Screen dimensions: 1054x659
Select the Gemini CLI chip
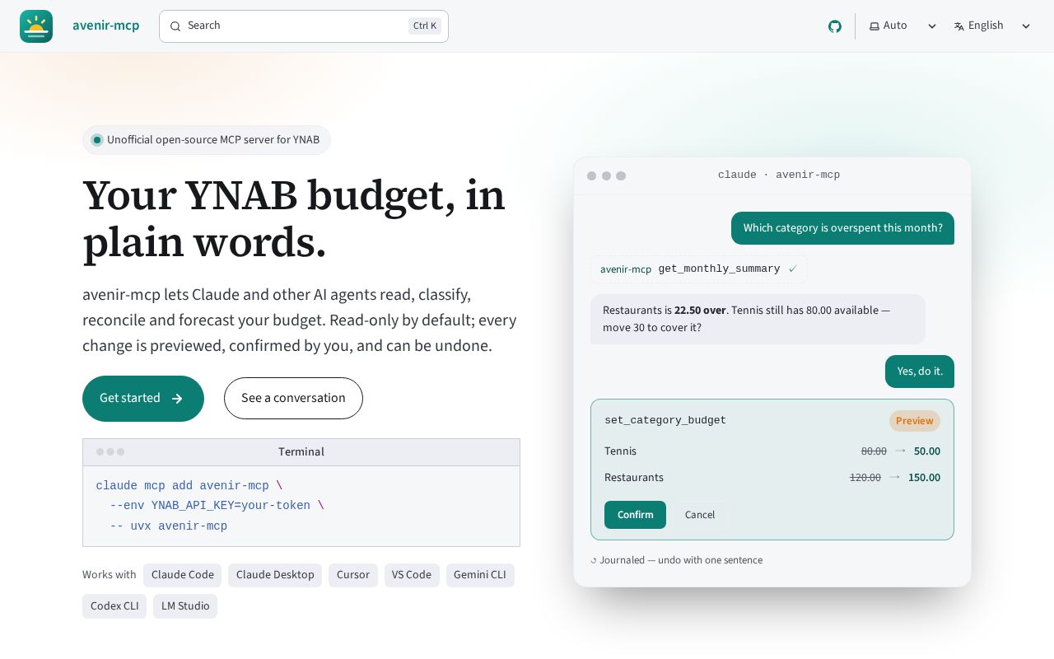pyautogui.click(x=480, y=575)
